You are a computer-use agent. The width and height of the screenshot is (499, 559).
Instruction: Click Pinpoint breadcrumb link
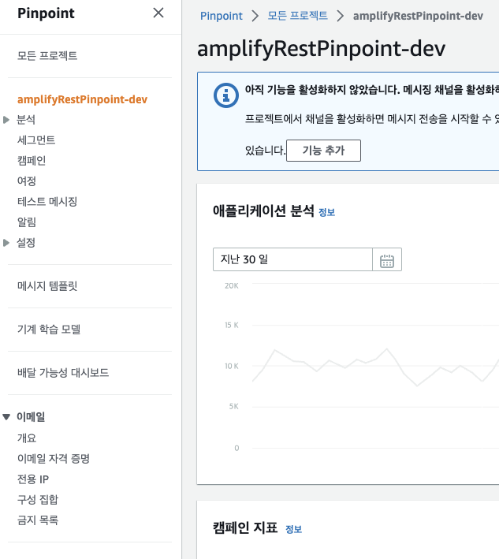pos(221,16)
